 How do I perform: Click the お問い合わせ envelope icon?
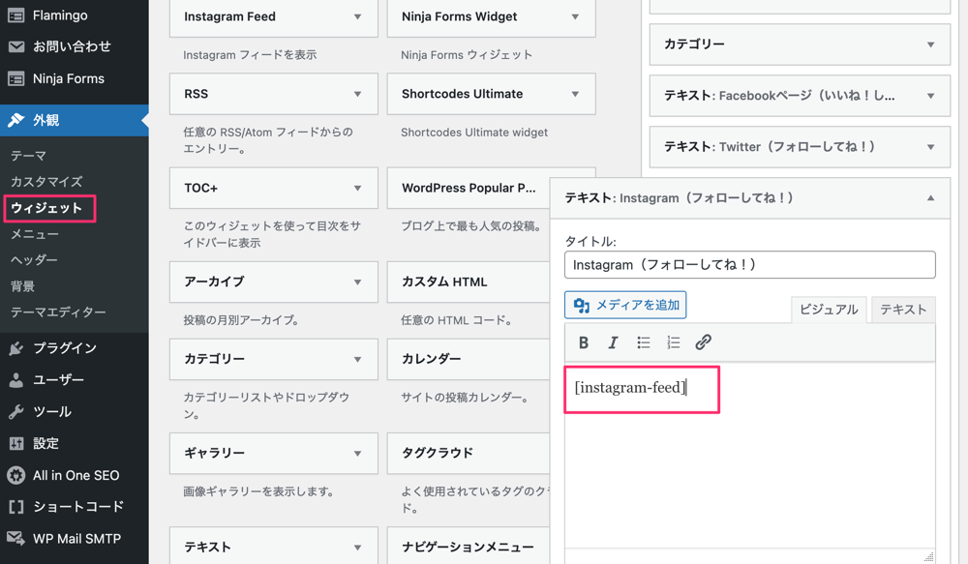point(16,46)
